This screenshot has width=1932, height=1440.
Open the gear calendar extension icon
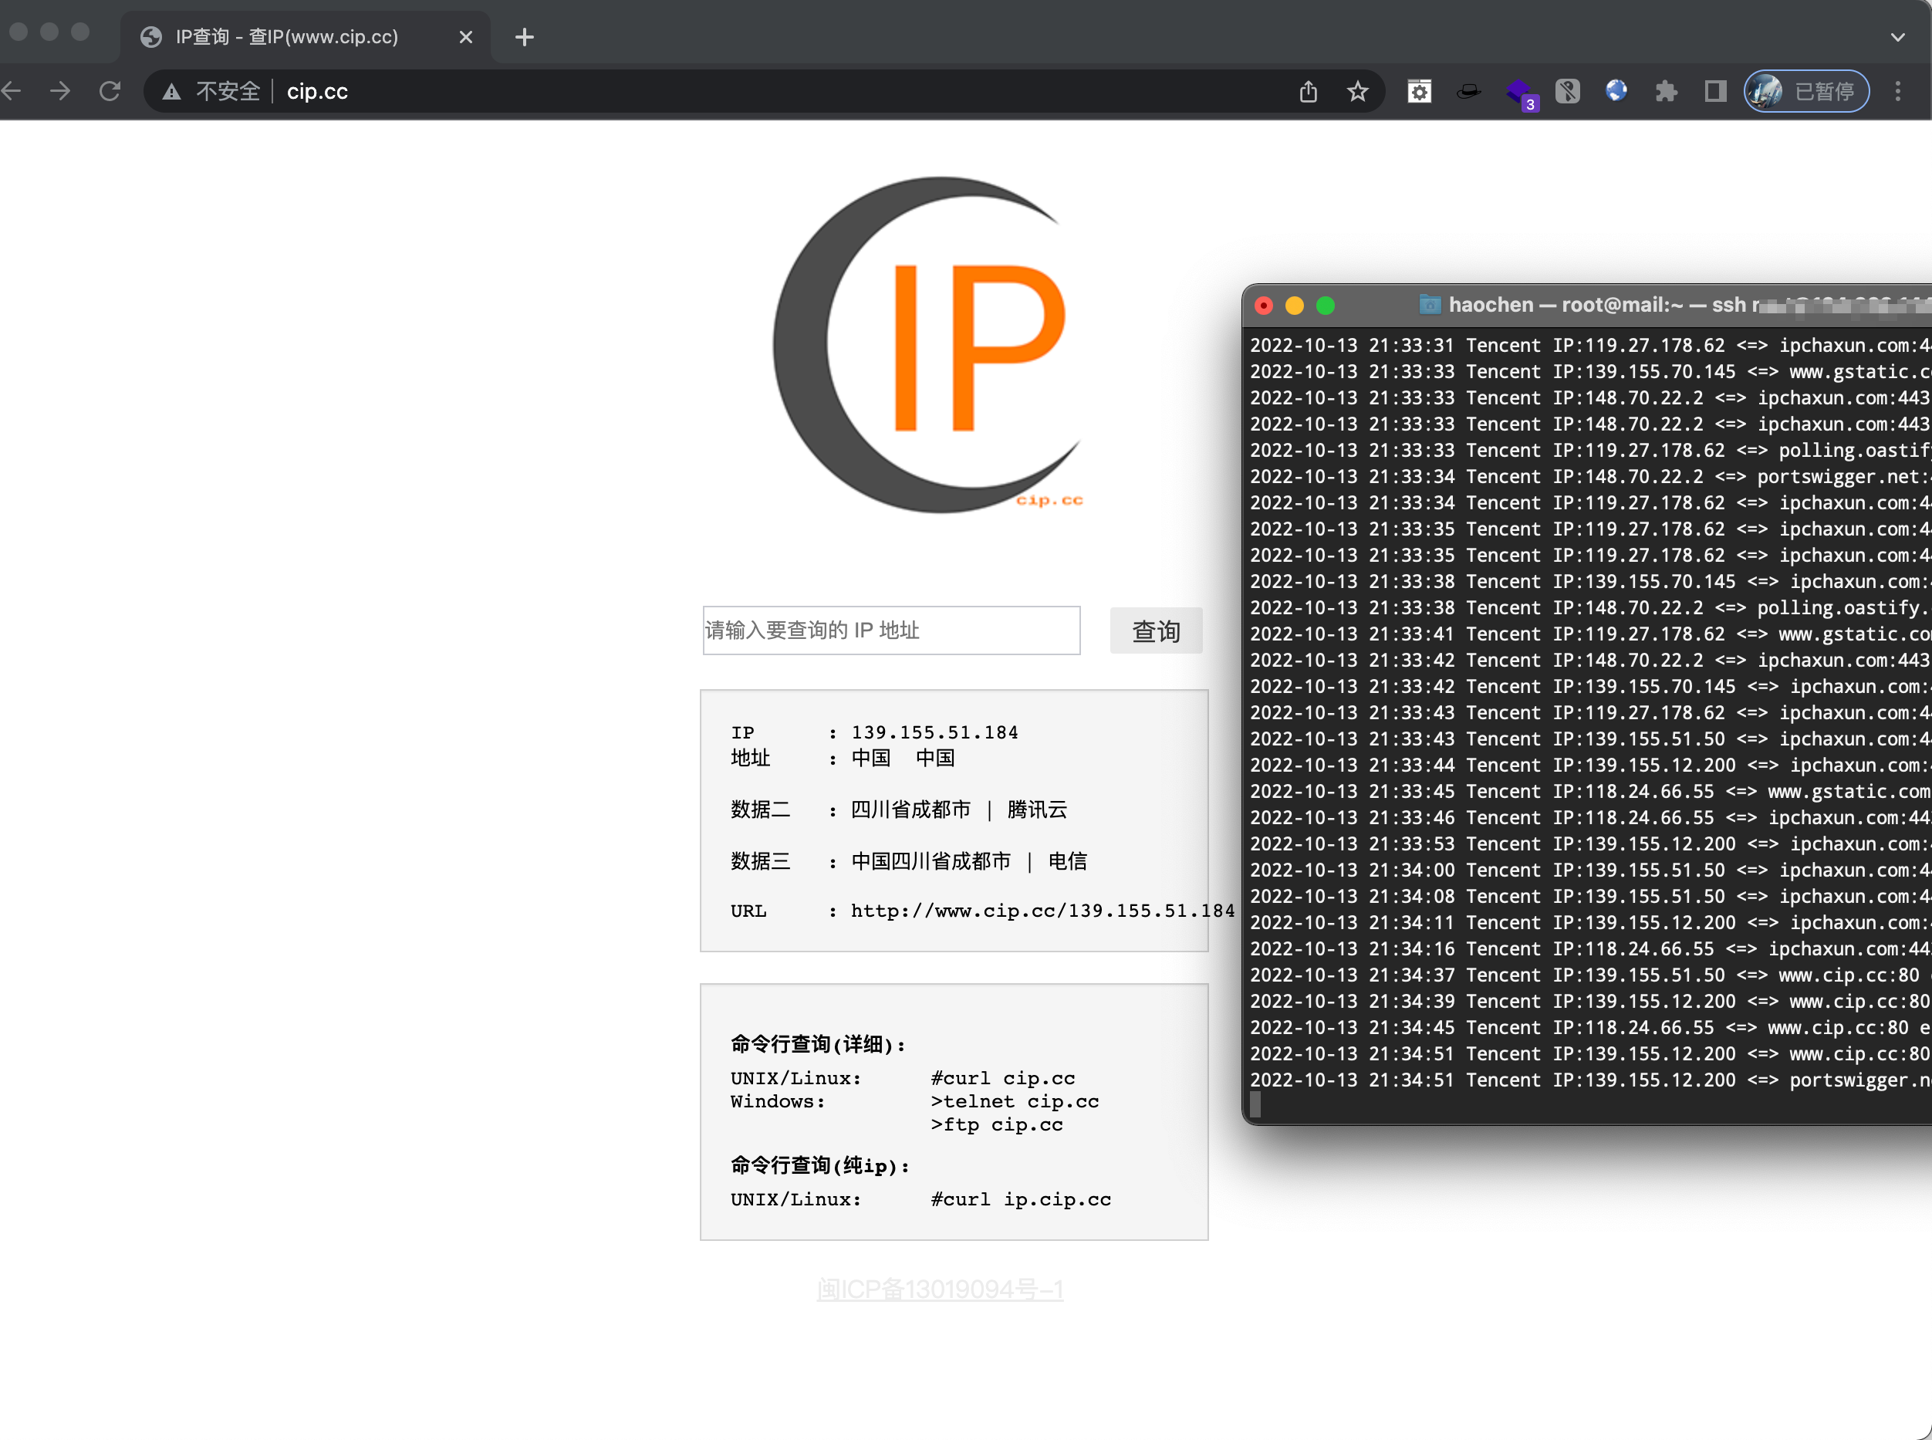[x=1420, y=92]
